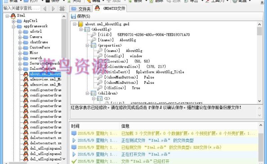
Task: Select the [<fixSize>] True property
Action: pyautogui.click(x=122, y=88)
